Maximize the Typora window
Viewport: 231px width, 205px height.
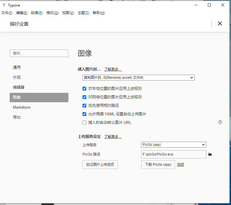point(209,5)
